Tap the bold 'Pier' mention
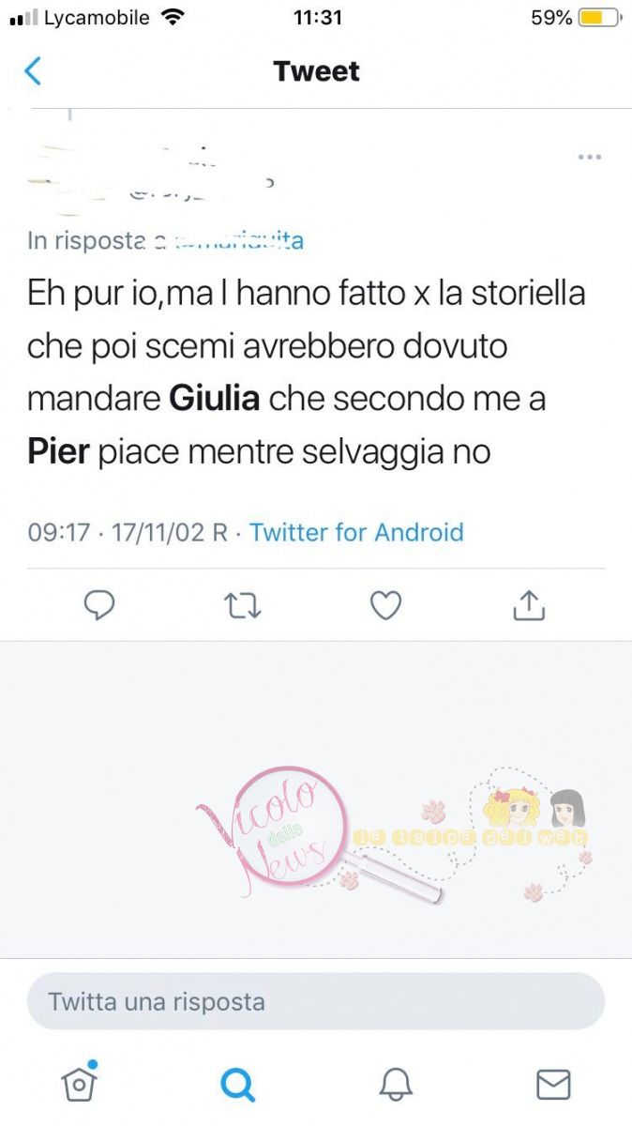Image resolution: width=632 pixels, height=1126 pixels. 58,452
